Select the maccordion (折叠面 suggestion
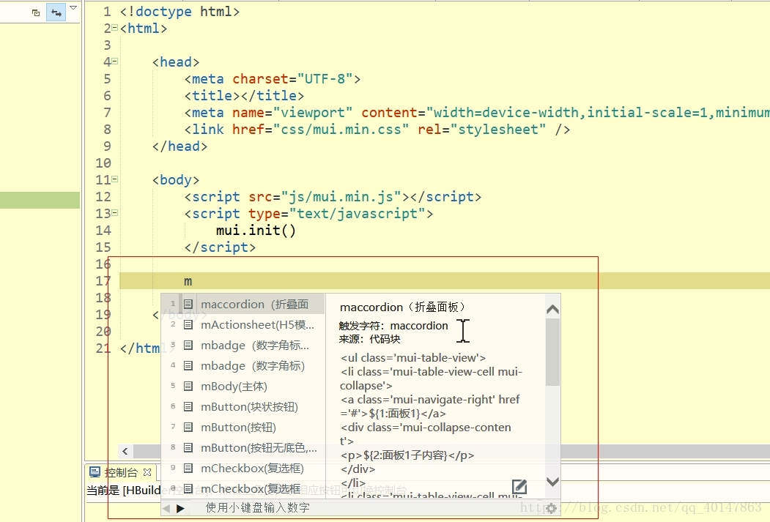The image size is (770, 522). (243, 304)
